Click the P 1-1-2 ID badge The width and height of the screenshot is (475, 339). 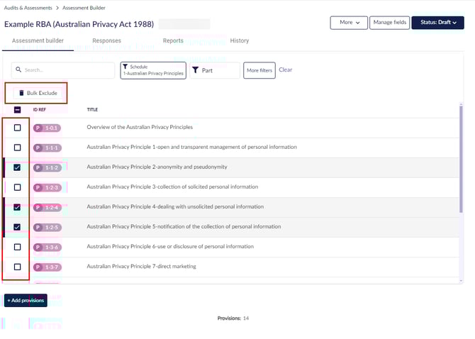(x=47, y=167)
